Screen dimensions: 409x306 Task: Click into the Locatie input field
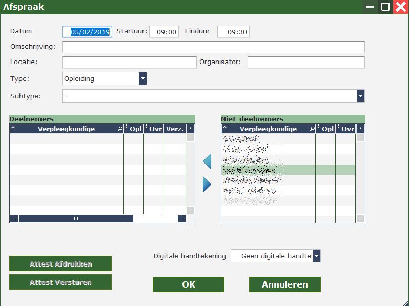click(129, 63)
